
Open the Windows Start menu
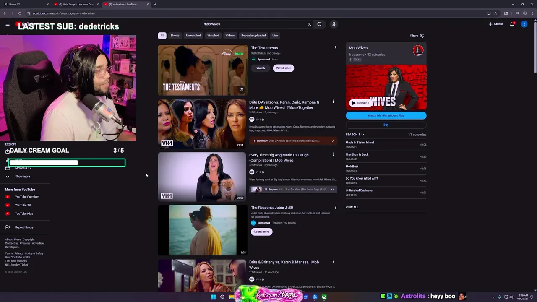pos(213,297)
